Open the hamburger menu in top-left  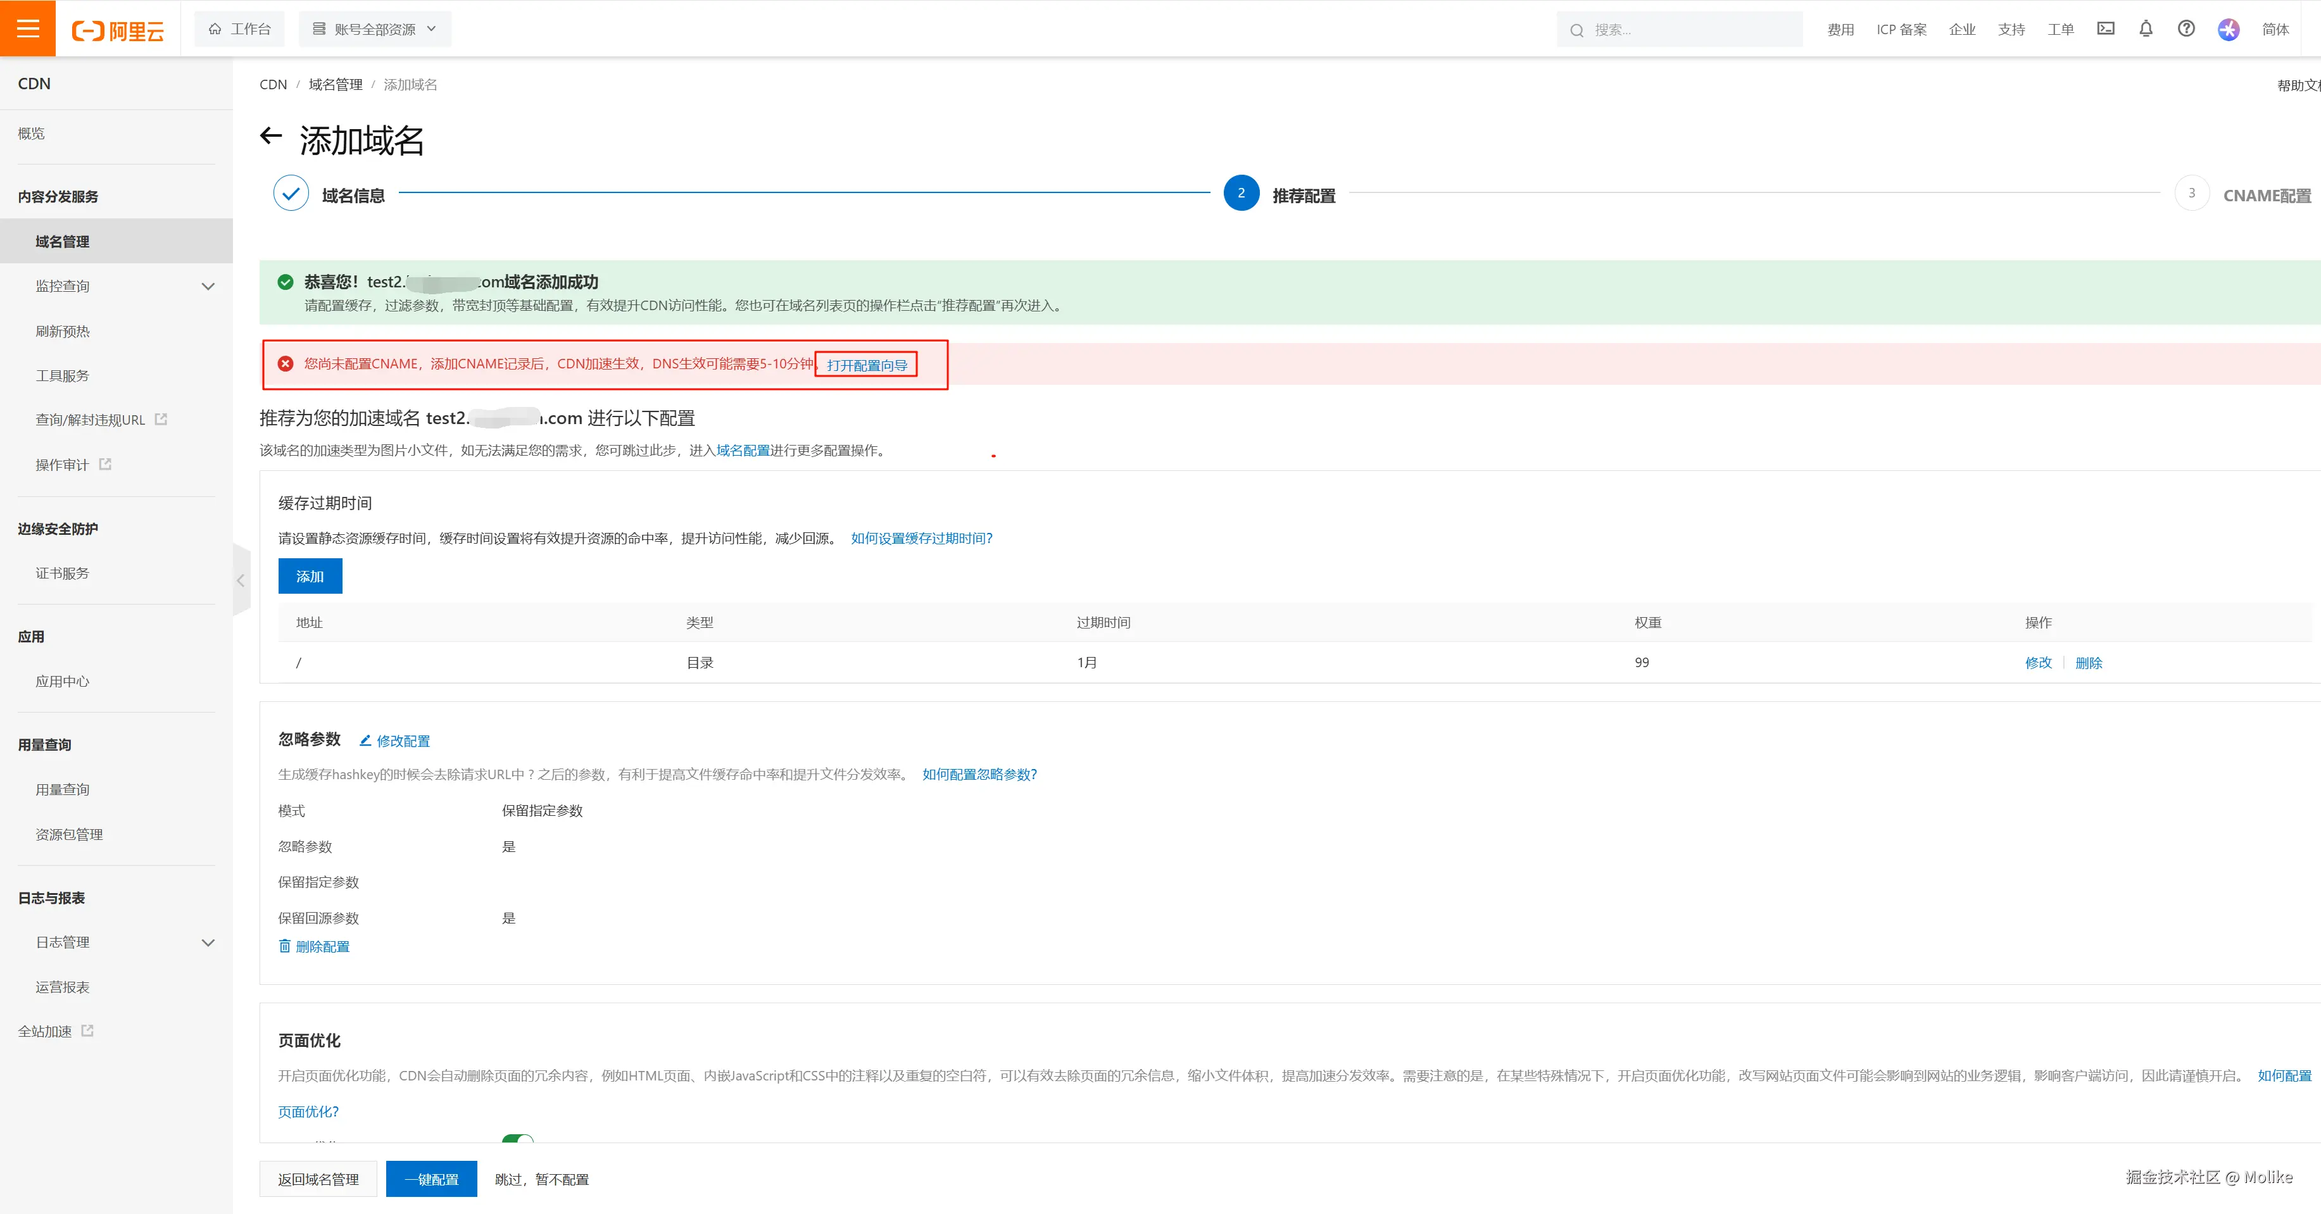click(x=28, y=28)
